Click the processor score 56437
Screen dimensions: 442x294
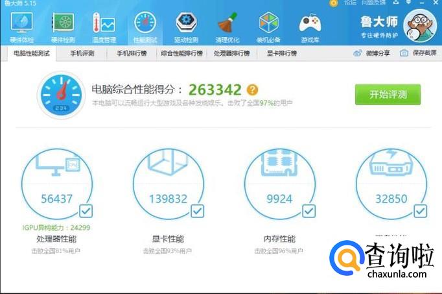(x=56, y=199)
